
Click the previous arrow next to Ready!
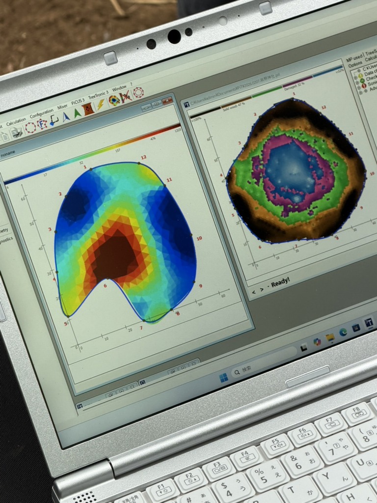point(254,292)
